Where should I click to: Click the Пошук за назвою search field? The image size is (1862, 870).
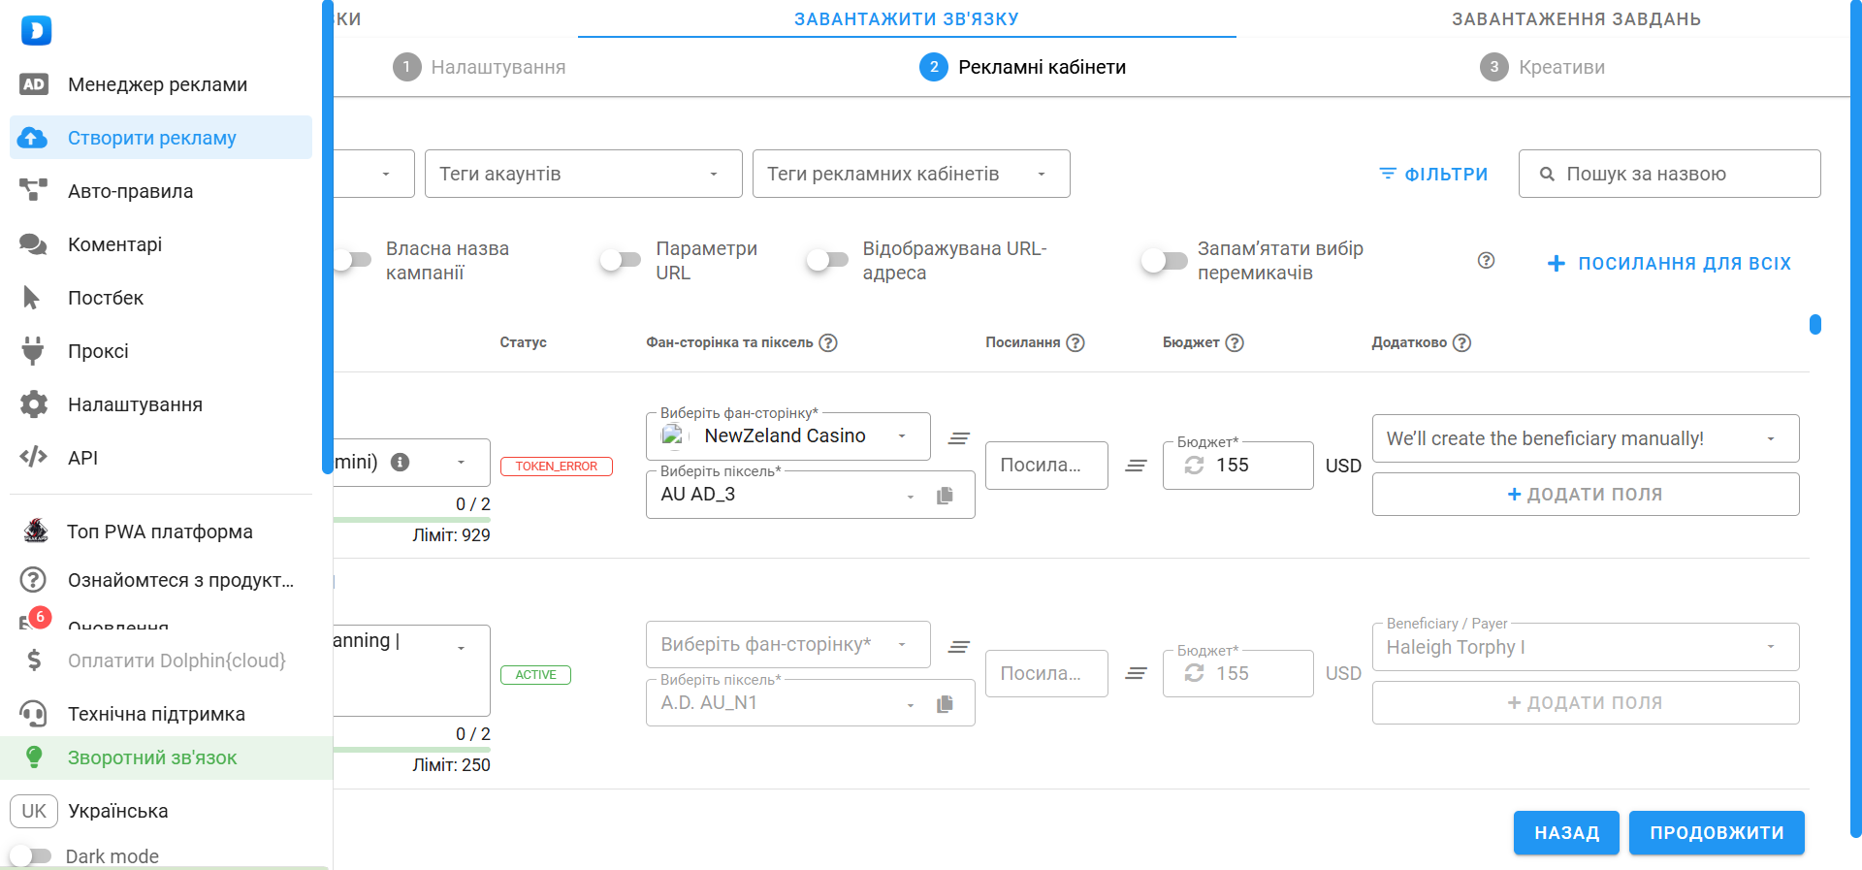pyautogui.click(x=1669, y=174)
